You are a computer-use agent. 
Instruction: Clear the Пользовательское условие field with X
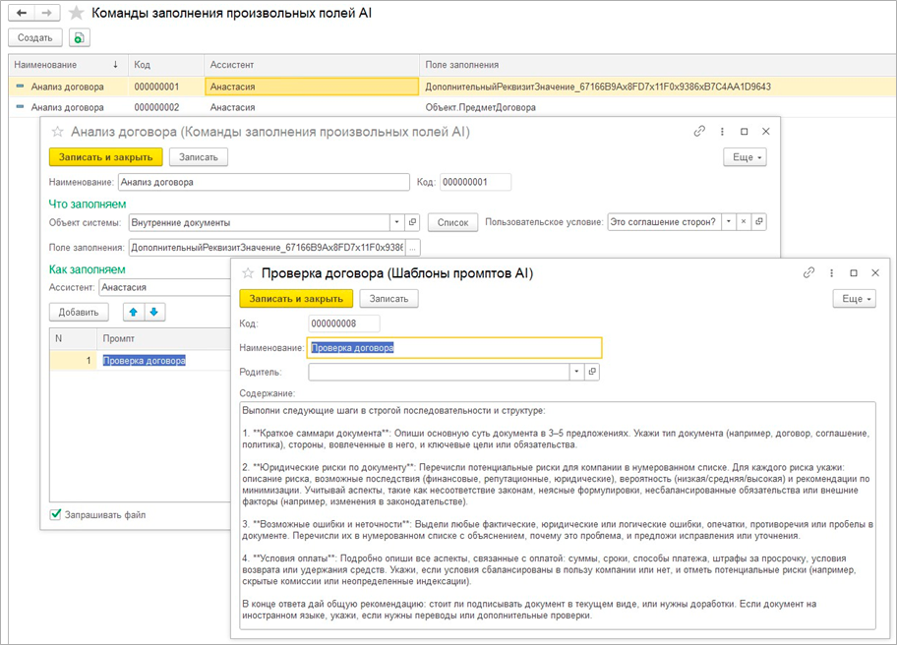[744, 221]
